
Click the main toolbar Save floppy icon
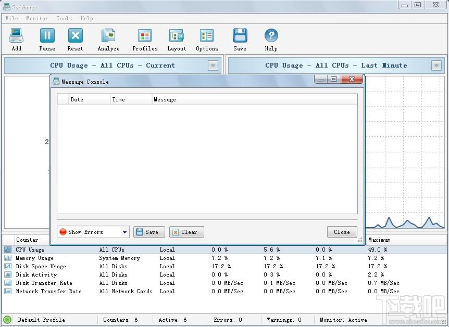pos(240,36)
